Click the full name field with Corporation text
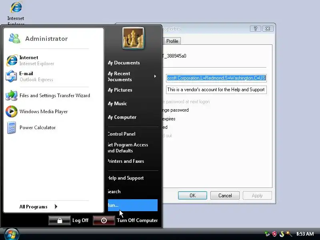Screen dimensions: 320x240 pos(216,78)
